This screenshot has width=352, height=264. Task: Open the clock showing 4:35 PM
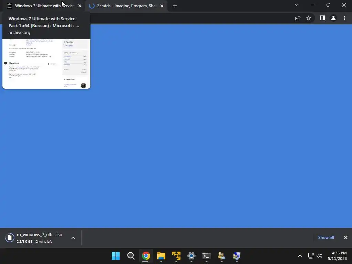click(x=337, y=256)
